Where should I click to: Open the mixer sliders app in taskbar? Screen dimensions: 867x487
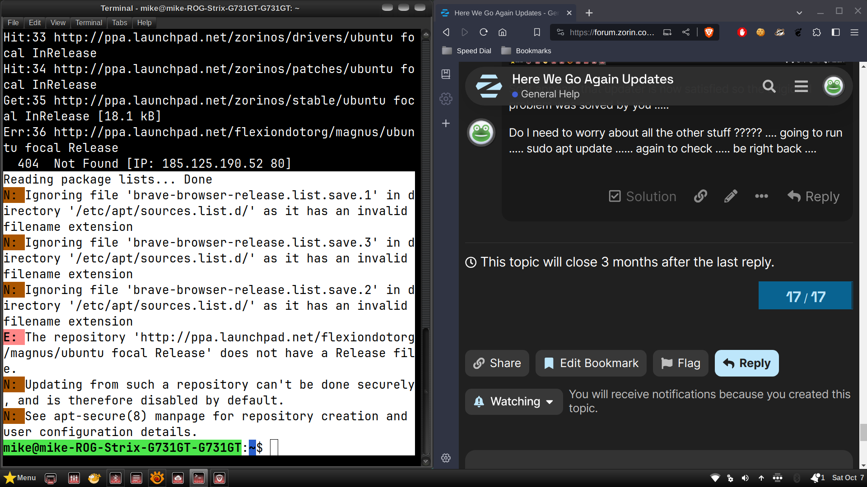[74, 478]
